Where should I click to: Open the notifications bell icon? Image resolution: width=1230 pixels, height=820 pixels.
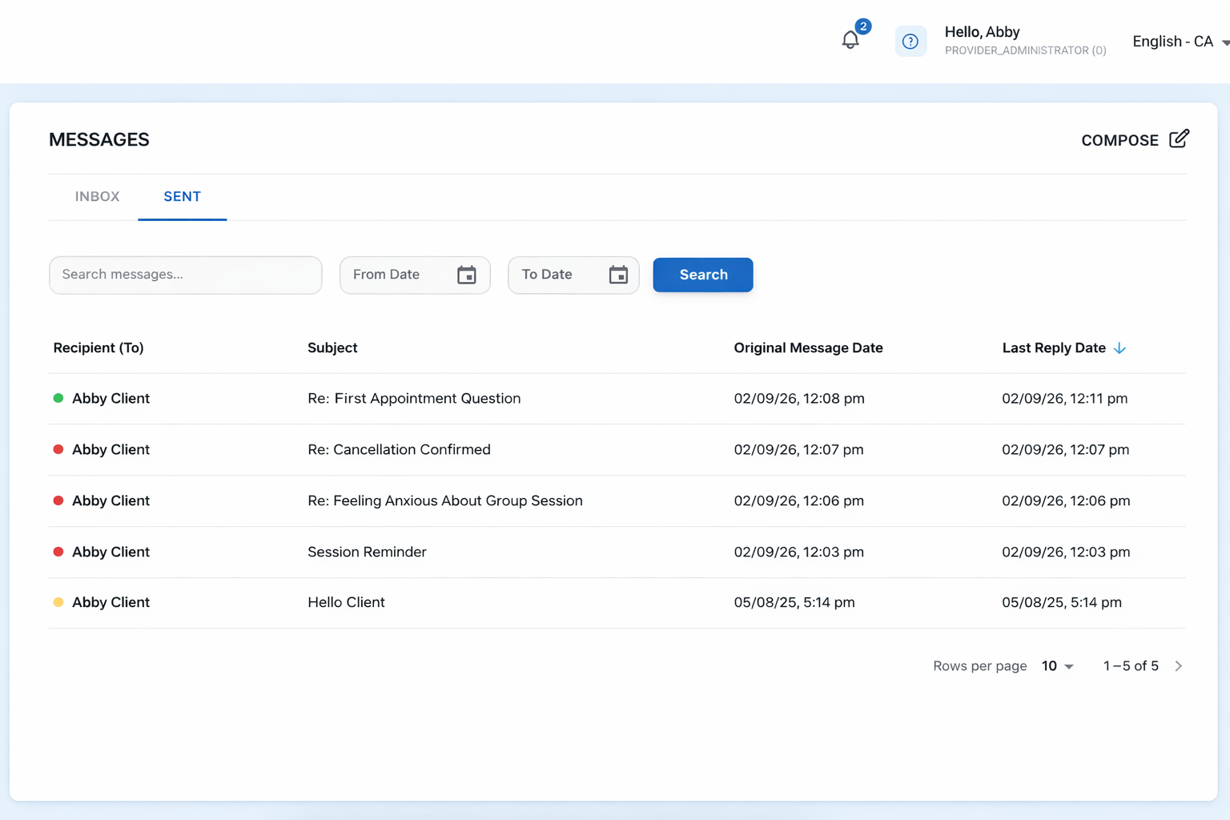click(x=850, y=40)
